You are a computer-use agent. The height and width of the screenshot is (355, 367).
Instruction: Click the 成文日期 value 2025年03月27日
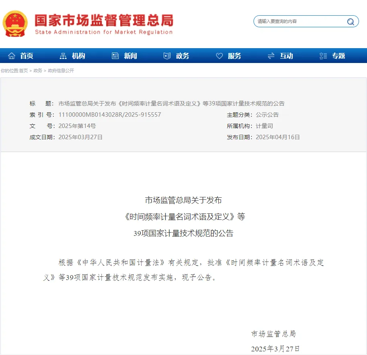tap(80, 137)
